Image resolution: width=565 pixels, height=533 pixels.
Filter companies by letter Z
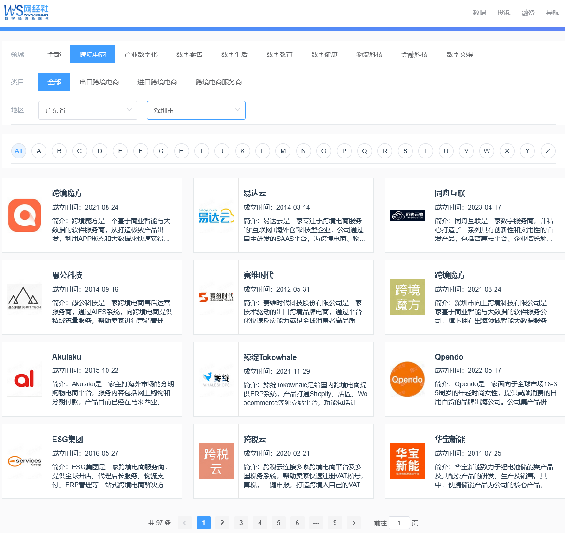tap(548, 151)
